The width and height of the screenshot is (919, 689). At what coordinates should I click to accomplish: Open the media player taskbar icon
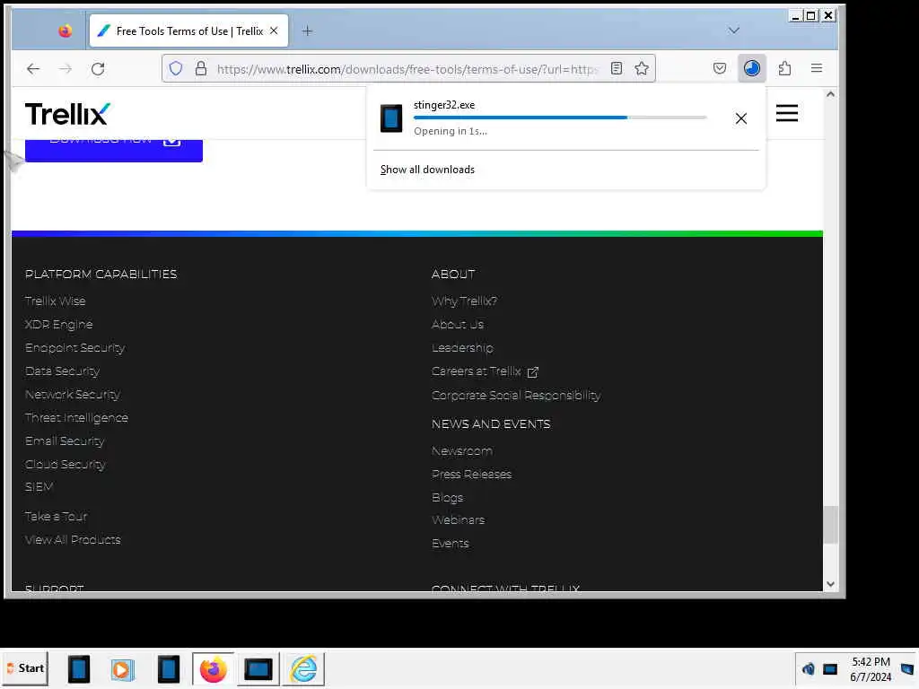[x=122, y=669]
